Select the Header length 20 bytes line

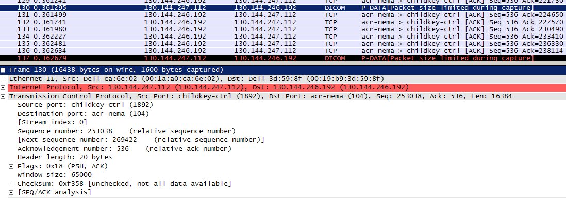[64, 157]
